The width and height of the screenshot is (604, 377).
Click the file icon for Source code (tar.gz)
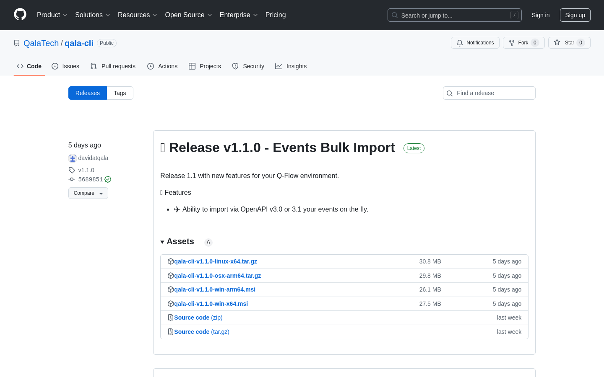(171, 332)
